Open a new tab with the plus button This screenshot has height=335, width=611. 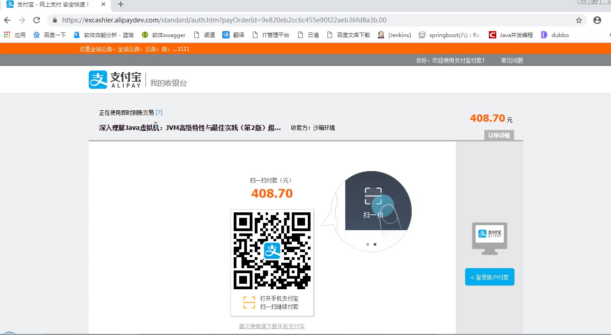click(121, 4)
